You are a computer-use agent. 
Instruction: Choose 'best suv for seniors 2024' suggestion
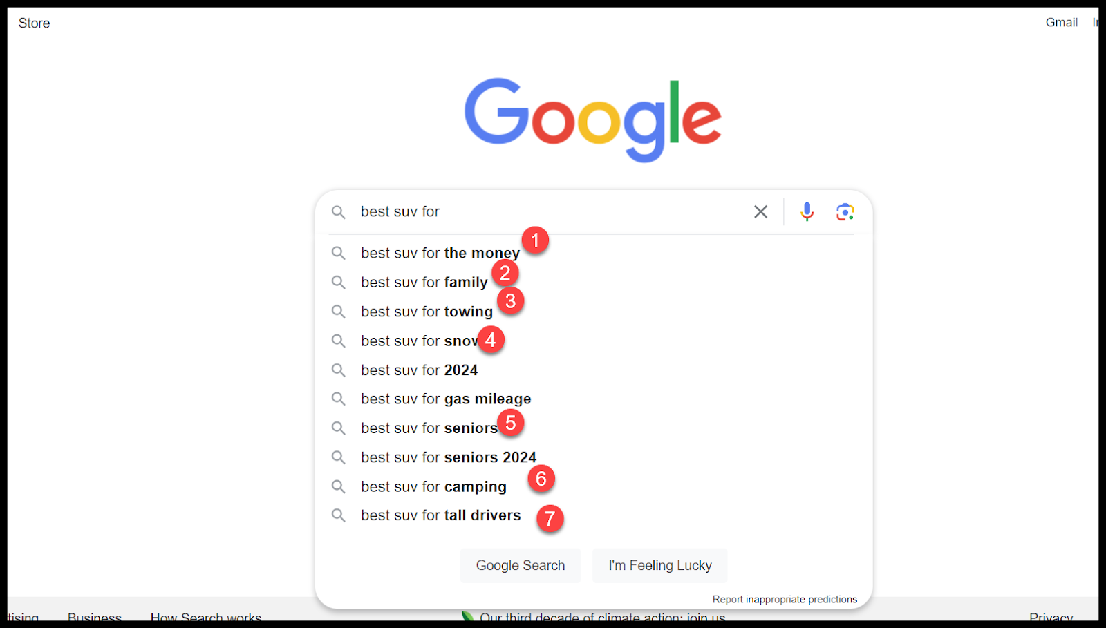448,457
